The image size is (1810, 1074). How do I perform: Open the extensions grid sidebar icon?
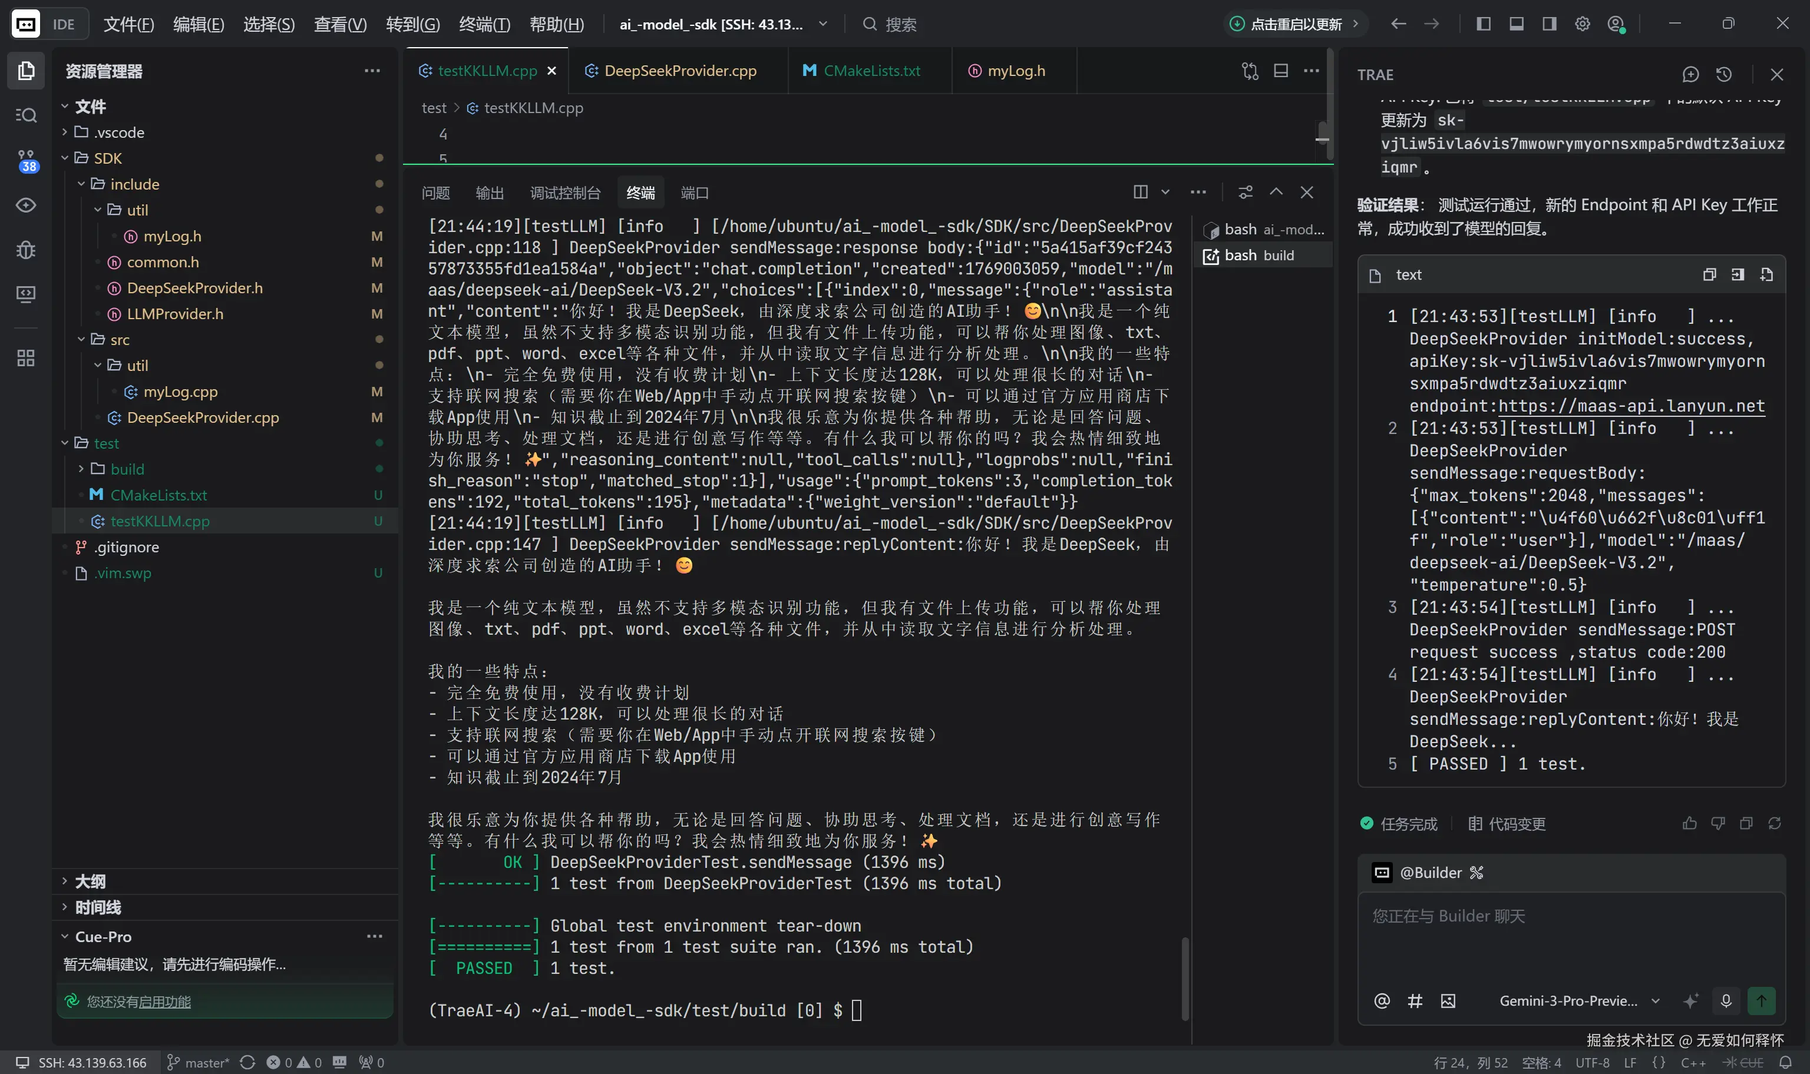pyautogui.click(x=26, y=357)
